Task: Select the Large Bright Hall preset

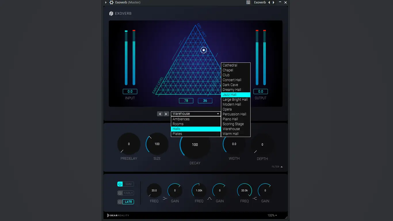Action: (x=236, y=100)
